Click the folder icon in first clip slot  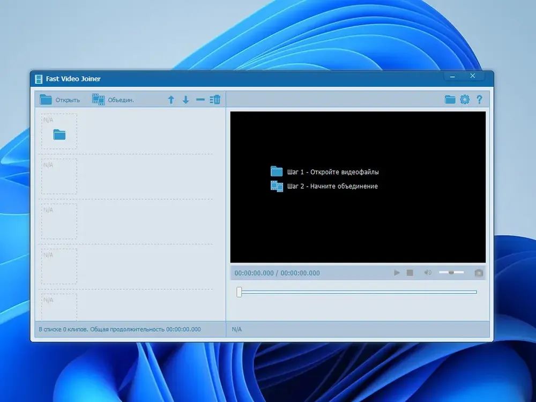[x=59, y=135]
